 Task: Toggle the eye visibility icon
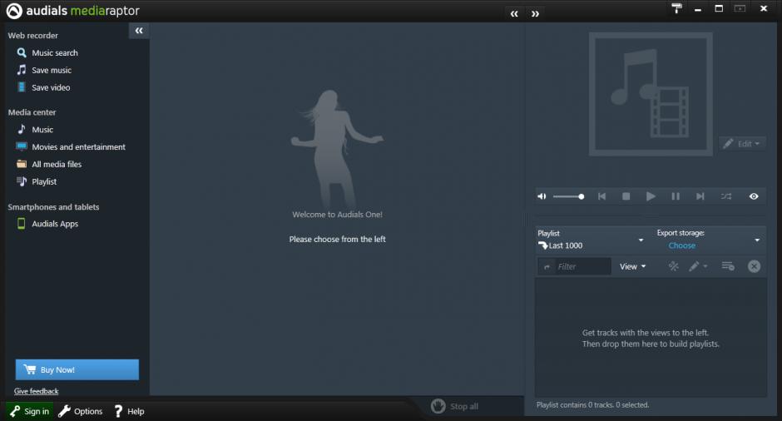pyautogui.click(x=754, y=196)
